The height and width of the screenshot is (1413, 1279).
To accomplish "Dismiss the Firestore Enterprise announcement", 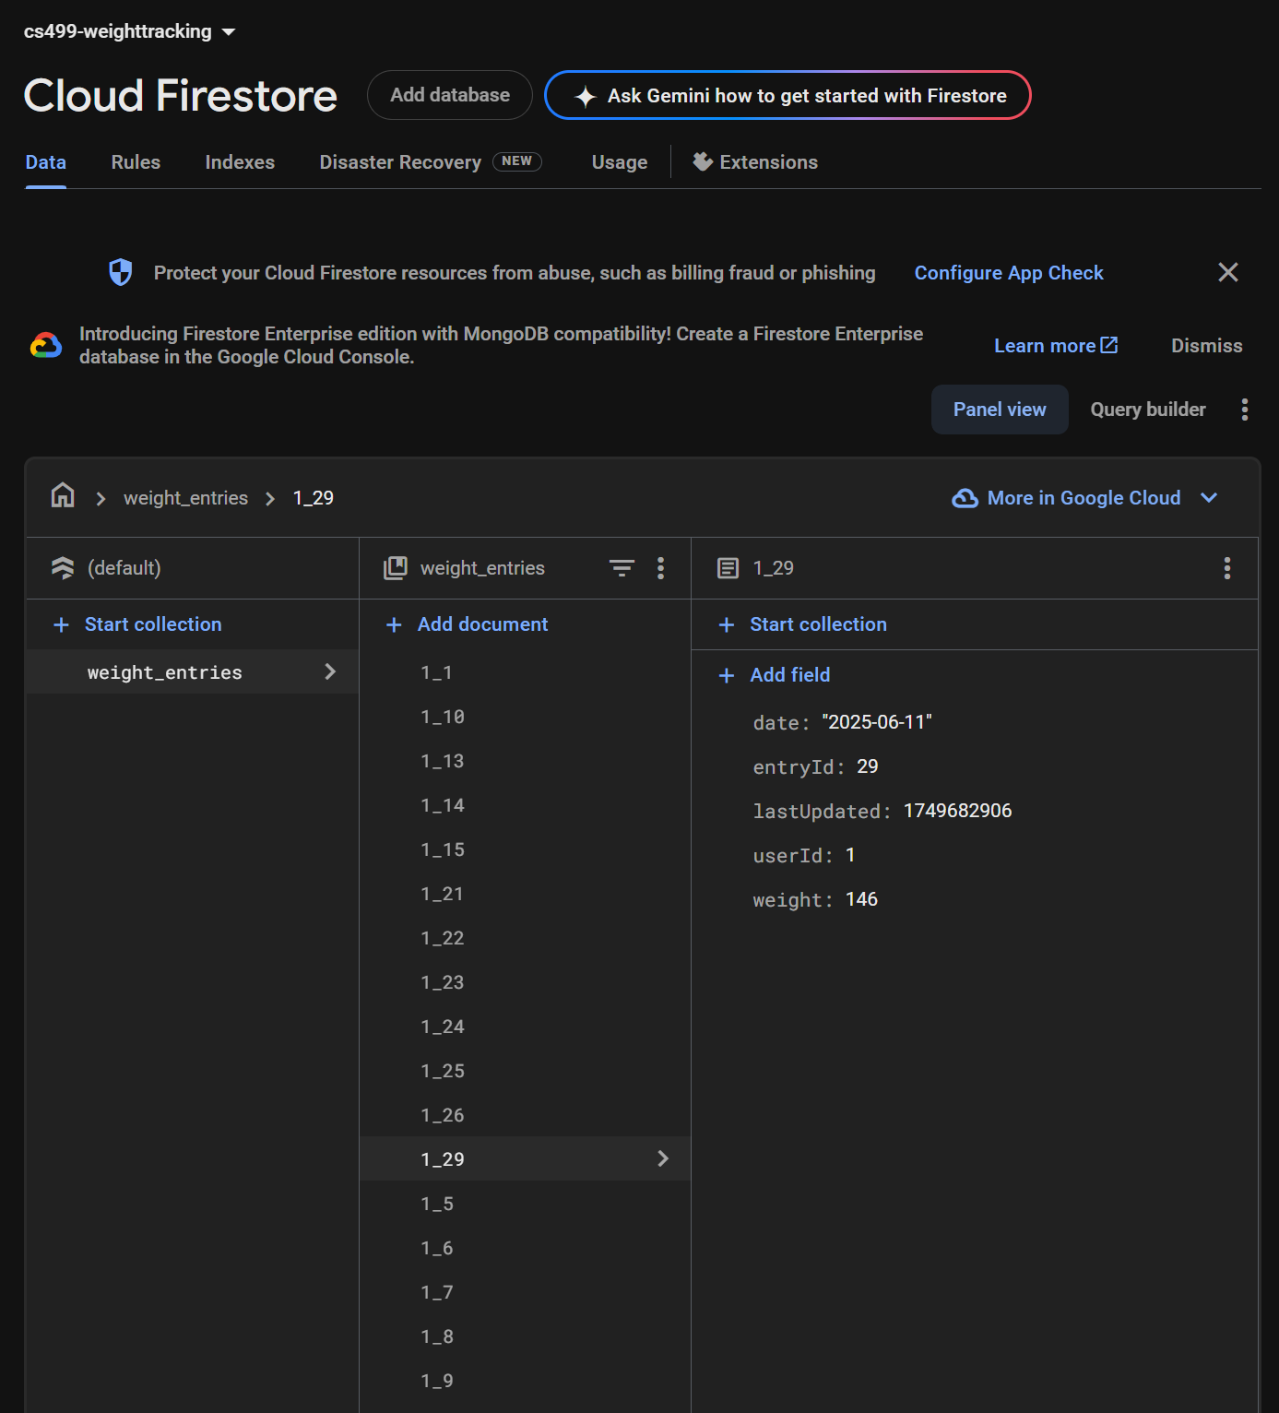I will point(1206,346).
